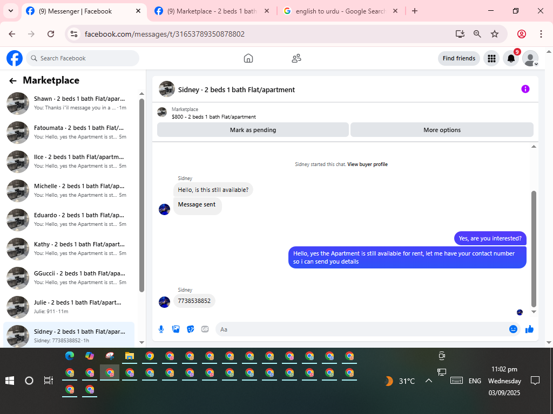This screenshot has width=553, height=414.
Task: Open Michelle's conversation
Action: (69, 190)
